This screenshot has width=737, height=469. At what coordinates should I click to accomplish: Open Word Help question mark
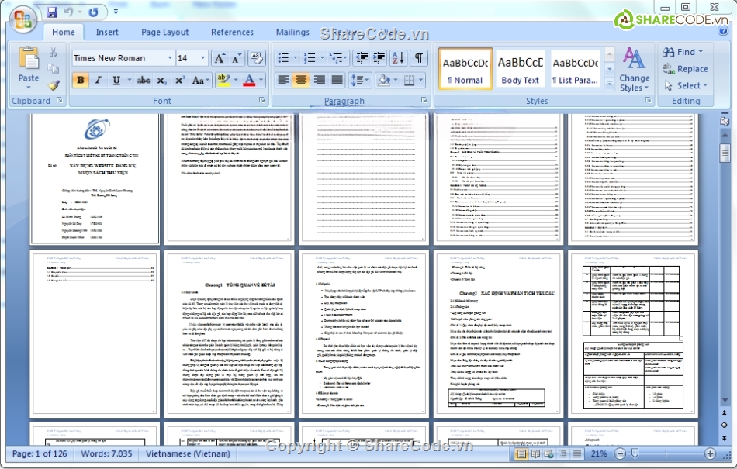[x=723, y=32]
